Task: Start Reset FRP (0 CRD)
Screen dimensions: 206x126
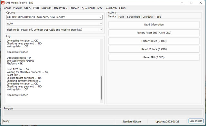Action: [154, 57]
